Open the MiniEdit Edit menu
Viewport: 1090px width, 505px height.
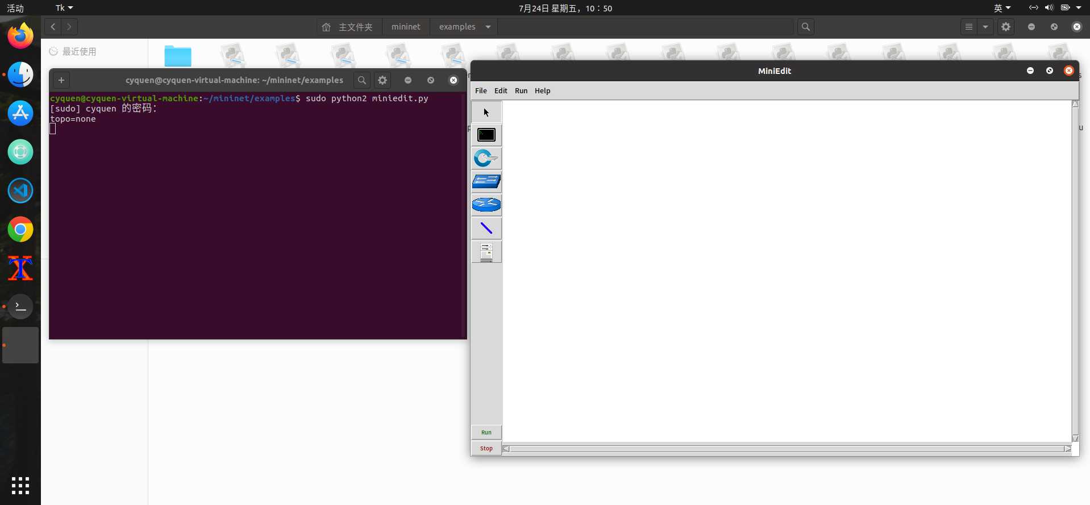[x=501, y=91]
